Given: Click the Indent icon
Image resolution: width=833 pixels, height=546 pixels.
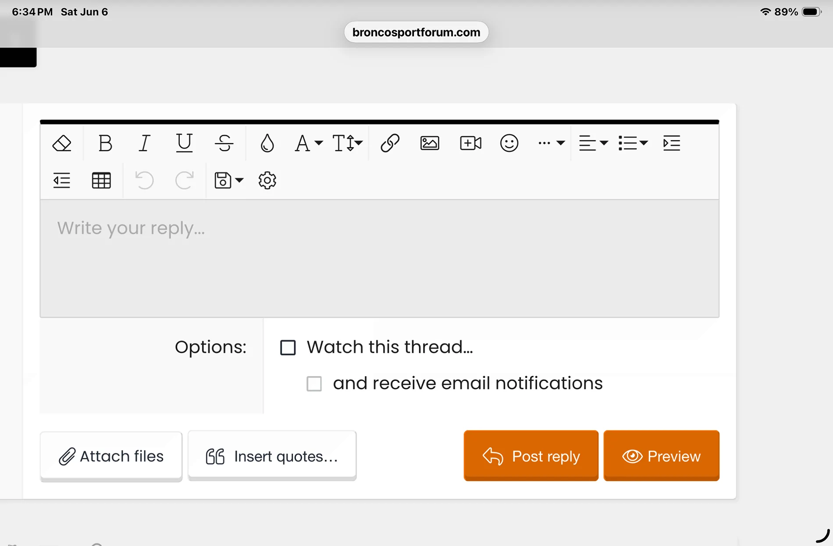Looking at the screenshot, I should coord(671,143).
